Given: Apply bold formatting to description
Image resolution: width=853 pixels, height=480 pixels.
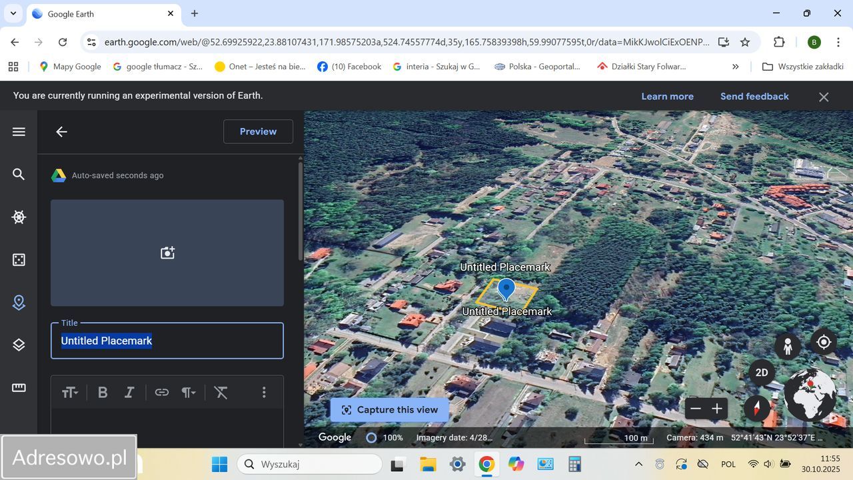Looking at the screenshot, I should click(x=103, y=393).
